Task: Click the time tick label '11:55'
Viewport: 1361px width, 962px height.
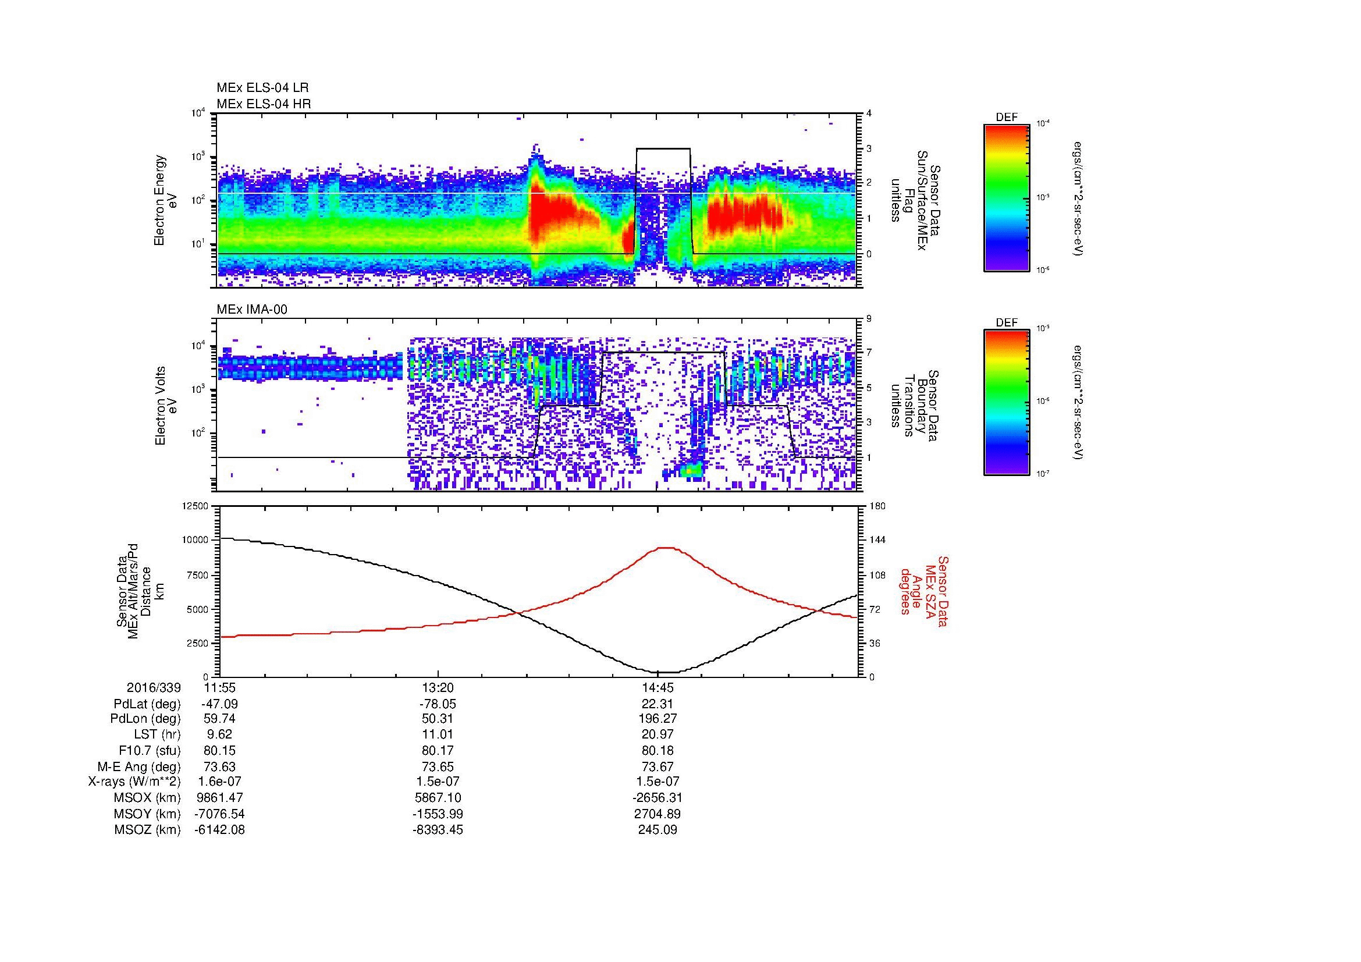Action: click(219, 687)
